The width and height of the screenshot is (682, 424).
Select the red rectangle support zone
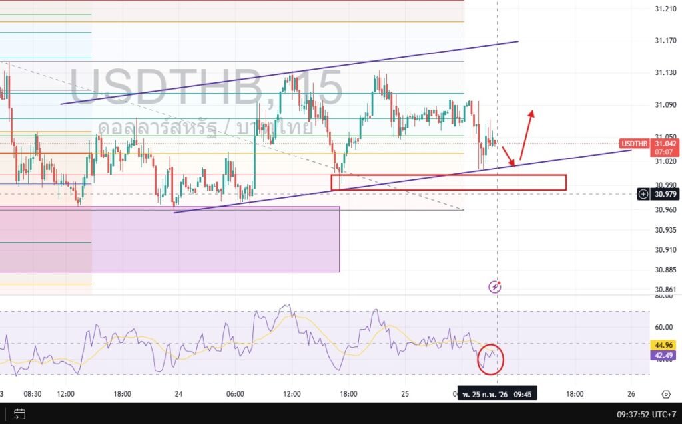click(448, 183)
